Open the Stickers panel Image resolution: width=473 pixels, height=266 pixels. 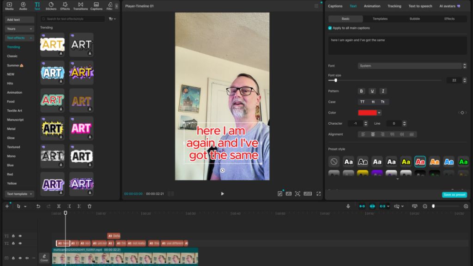point(51,6)
